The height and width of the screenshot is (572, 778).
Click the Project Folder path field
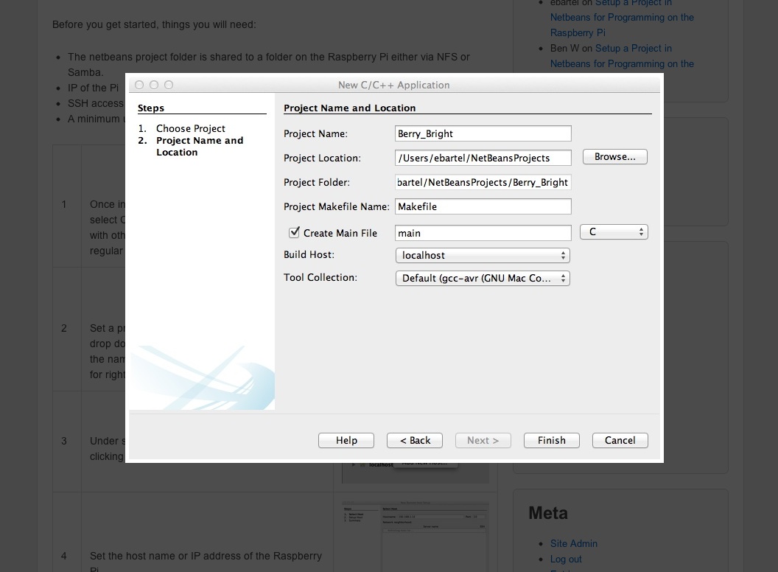point(483,182)
